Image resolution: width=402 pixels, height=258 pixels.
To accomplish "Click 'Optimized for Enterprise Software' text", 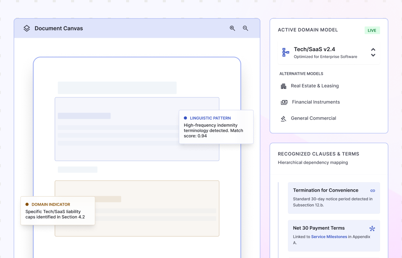I will 325,56.
